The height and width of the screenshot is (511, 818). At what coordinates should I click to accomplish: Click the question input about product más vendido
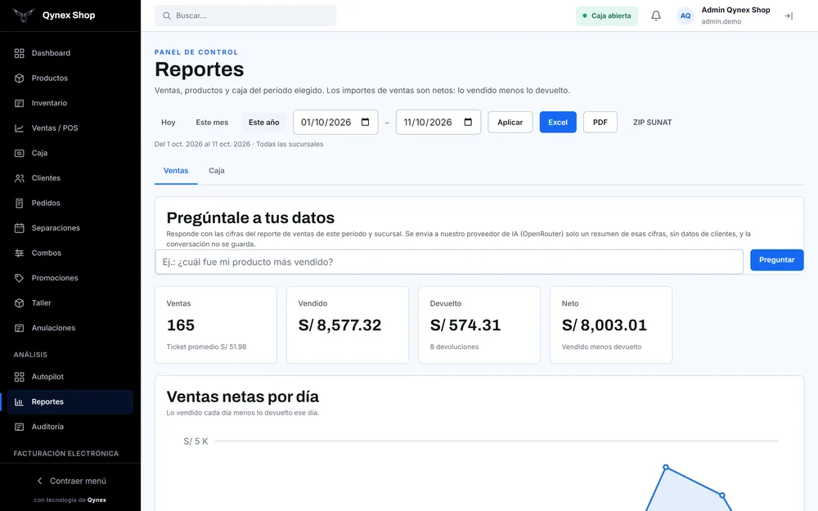tap(448, 262)
